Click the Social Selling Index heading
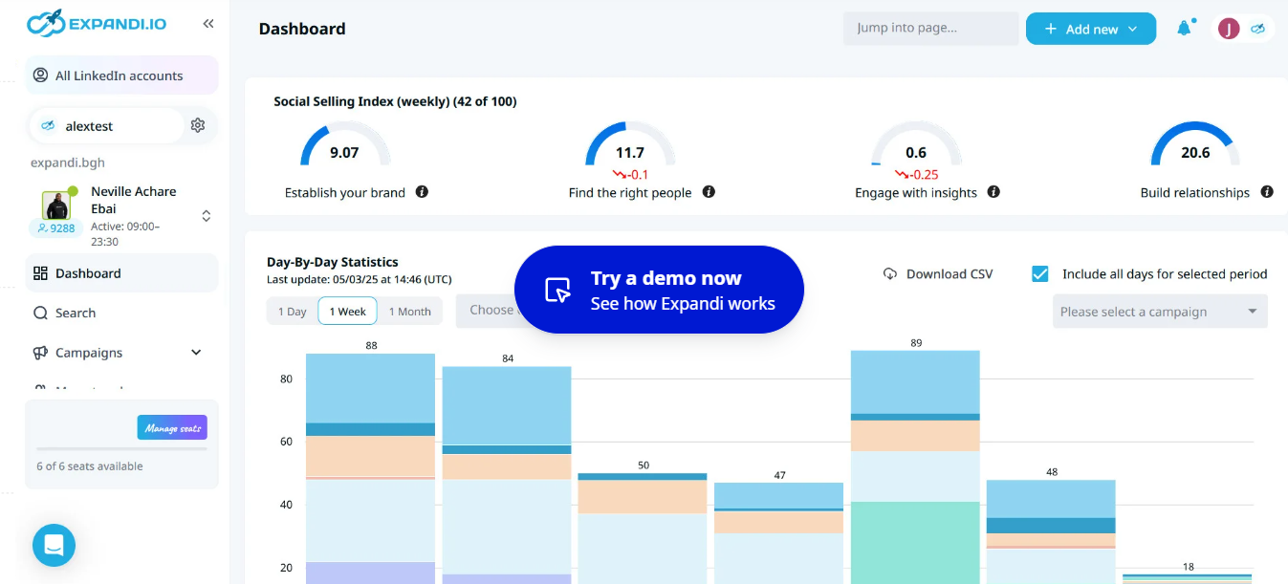The width and height of the screenshot is (1288, 584). pos(395,101)
